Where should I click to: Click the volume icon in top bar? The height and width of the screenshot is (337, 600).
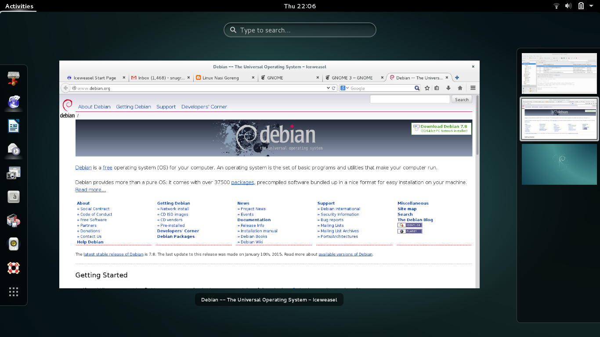pos(568,6)
